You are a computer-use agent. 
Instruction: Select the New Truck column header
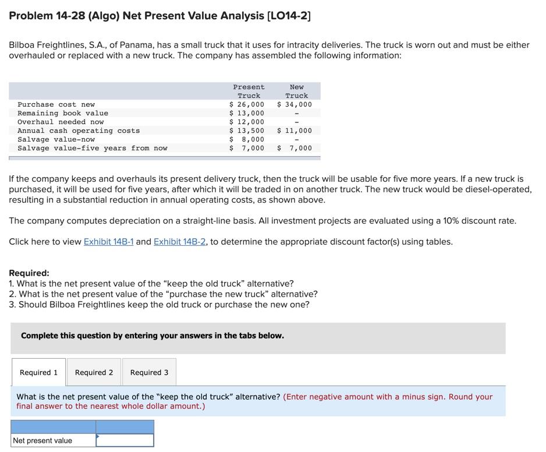pyautogui.click(x=296, y=91)
